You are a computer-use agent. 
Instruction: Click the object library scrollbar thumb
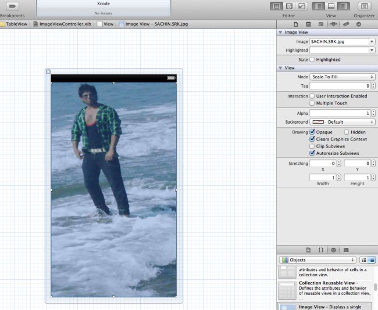(375, 287)
